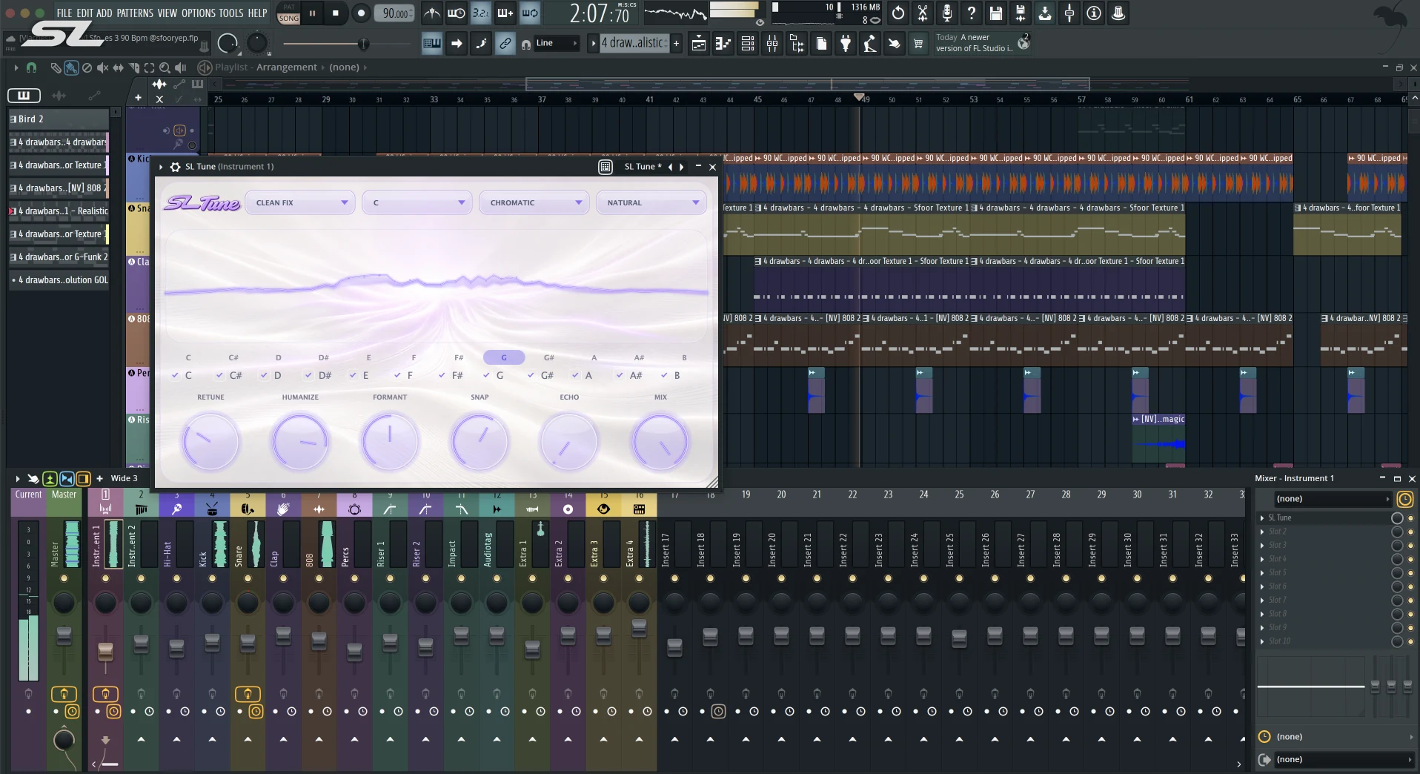Open the PATTERNS menu
This screenshot has height=774, width=1420.
[135, 13]
